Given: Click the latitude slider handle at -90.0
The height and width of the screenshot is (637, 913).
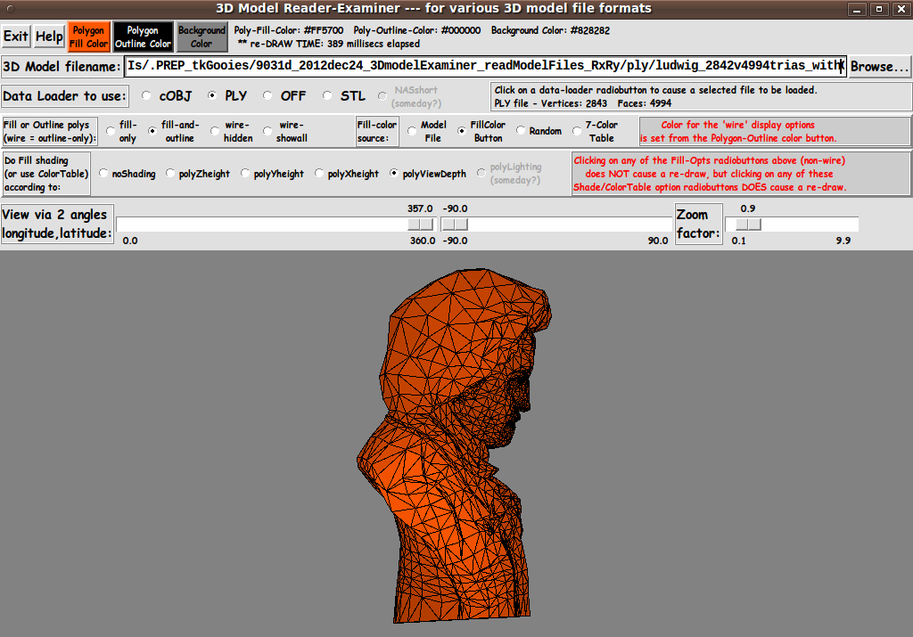Looking at the screenshot, I should pos(455,224).
